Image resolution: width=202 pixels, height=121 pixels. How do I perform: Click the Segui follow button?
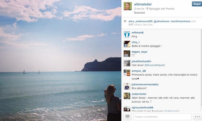coord(197,4)
